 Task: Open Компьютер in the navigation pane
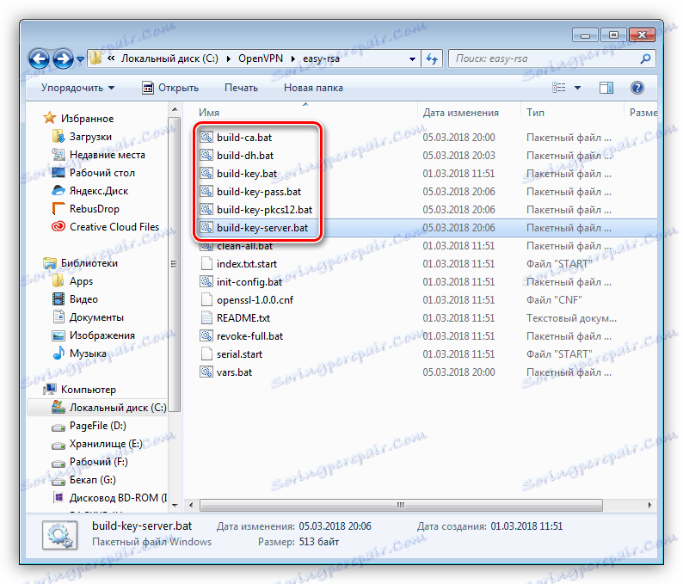coord(89,390)
